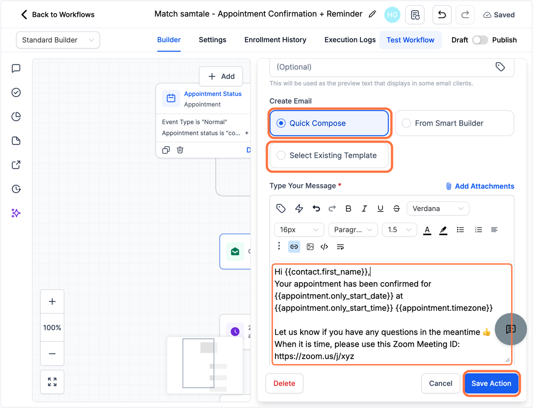Click the text wrap icon in editor toolbar

click(340, 247)
